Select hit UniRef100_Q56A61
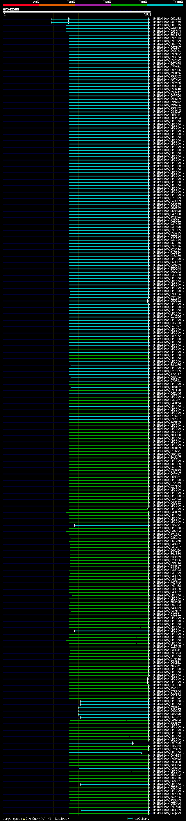The width and height of the screenshot is (186, 821). coord(167,707)
